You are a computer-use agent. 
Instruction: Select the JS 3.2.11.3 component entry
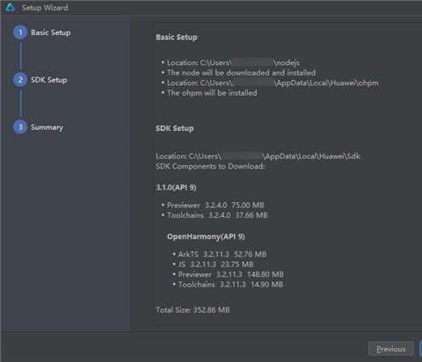(x=213, y=264)
